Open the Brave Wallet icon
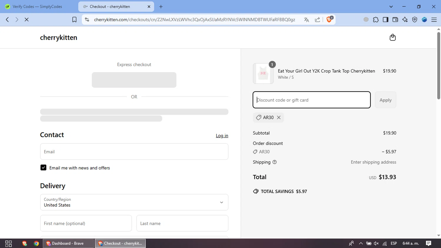 tap(395, 20)
